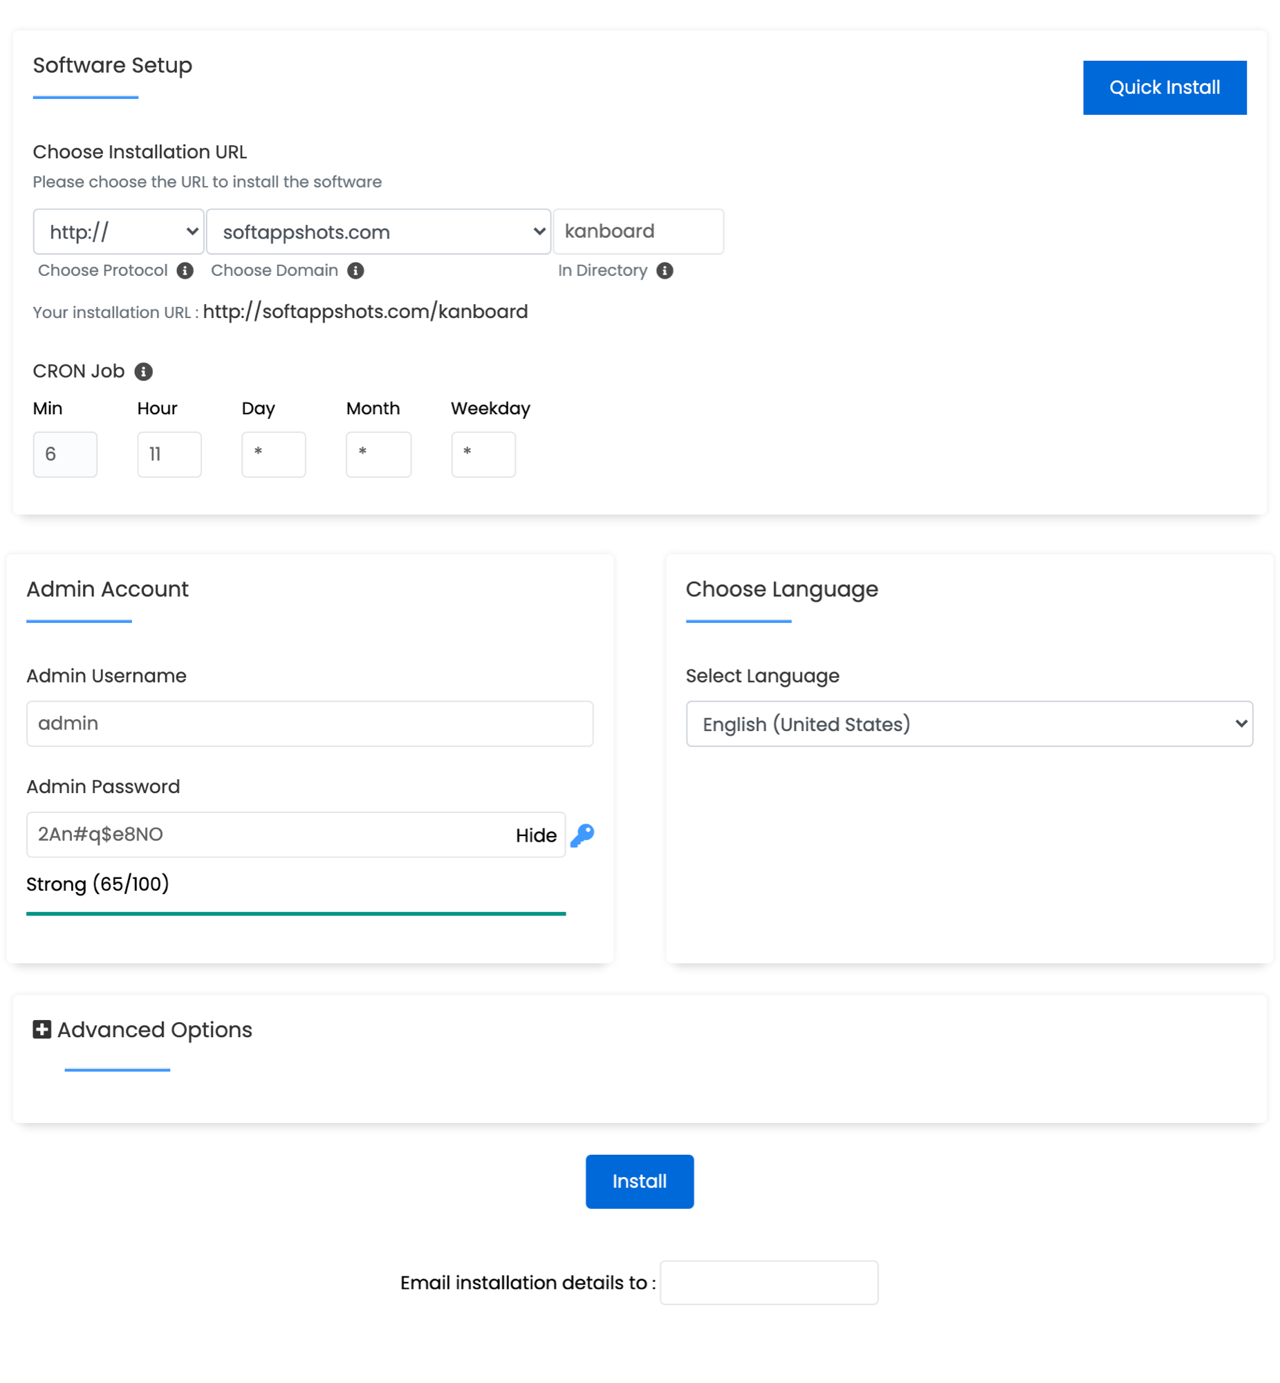Click the Install button
1280x1383 pixels.
(x=638, y=1181)
